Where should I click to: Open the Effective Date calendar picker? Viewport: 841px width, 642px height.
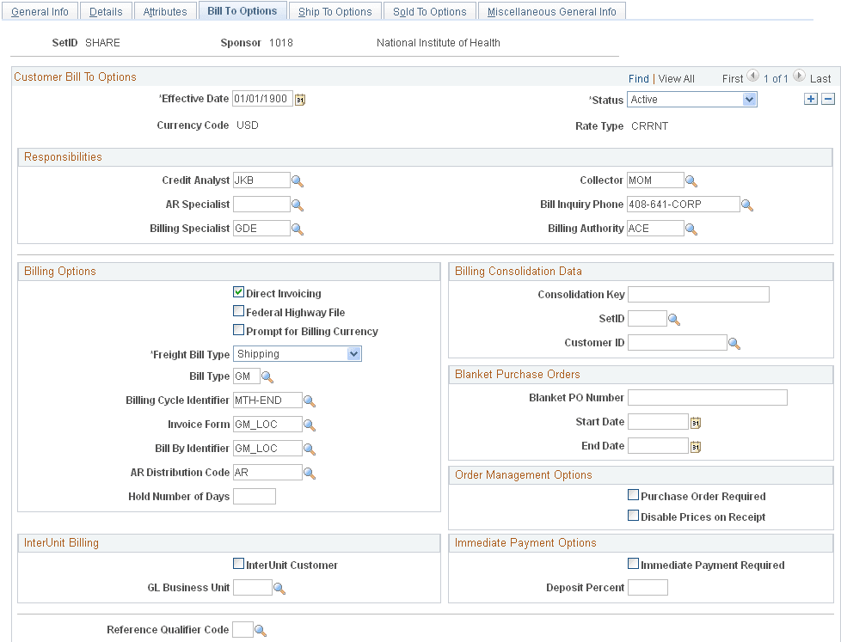299,100
